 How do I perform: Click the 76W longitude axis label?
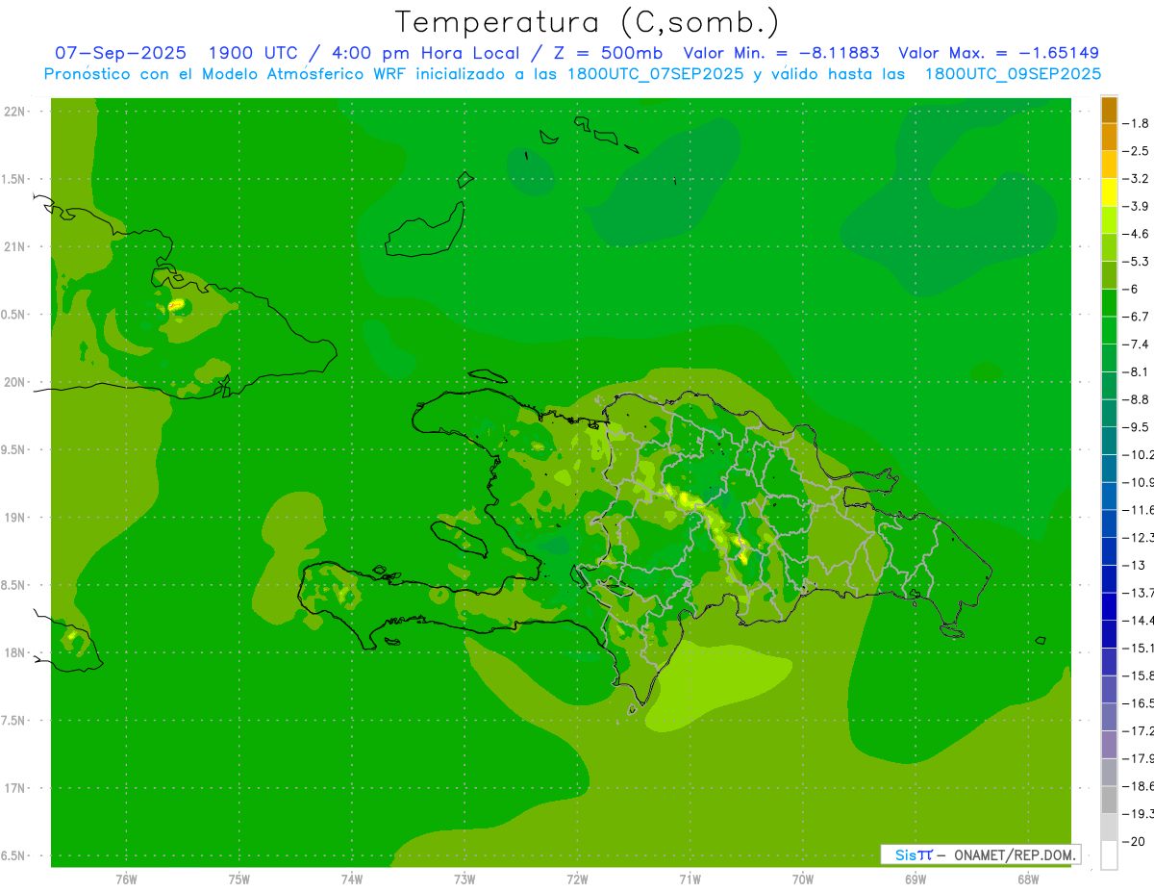126,879
